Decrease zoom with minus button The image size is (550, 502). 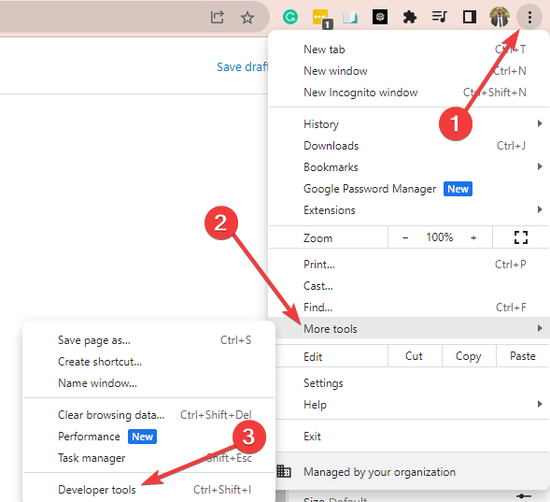pyautogui.click(x=405, y=237)
